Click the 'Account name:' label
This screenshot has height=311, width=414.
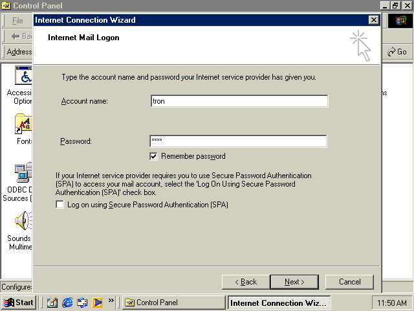[85, 101]
